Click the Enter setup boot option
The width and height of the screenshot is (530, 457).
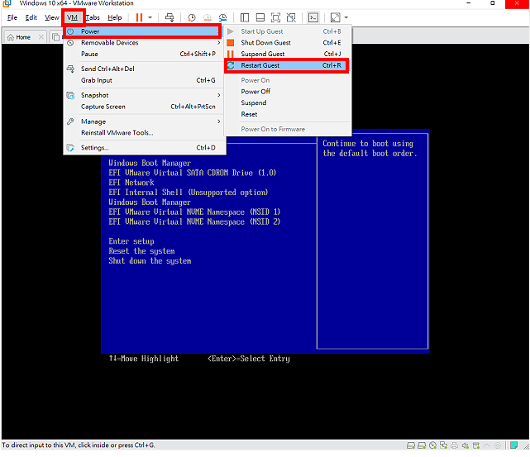click(x=131, y=241)
